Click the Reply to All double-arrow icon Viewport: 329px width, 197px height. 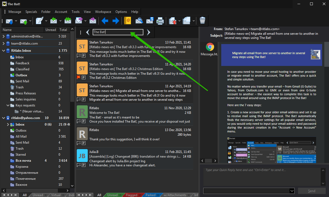pyautogui.click(x=68, y=21)
